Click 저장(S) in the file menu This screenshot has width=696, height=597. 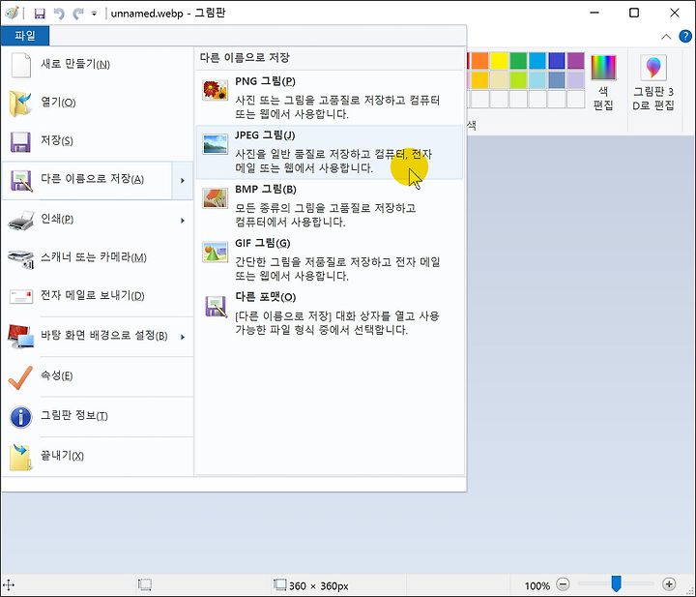coord(98,141)
